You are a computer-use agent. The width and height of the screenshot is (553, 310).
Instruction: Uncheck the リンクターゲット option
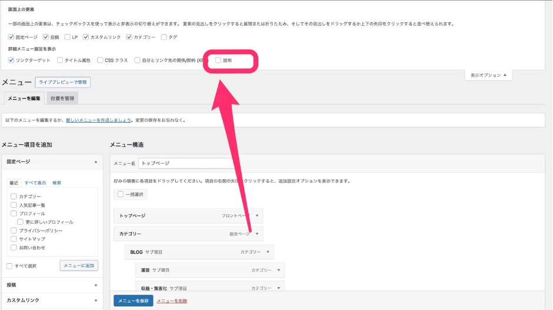(12, 60)
